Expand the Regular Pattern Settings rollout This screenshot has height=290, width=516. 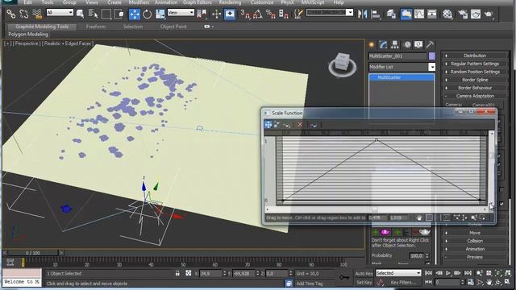[x=474, y=64]
